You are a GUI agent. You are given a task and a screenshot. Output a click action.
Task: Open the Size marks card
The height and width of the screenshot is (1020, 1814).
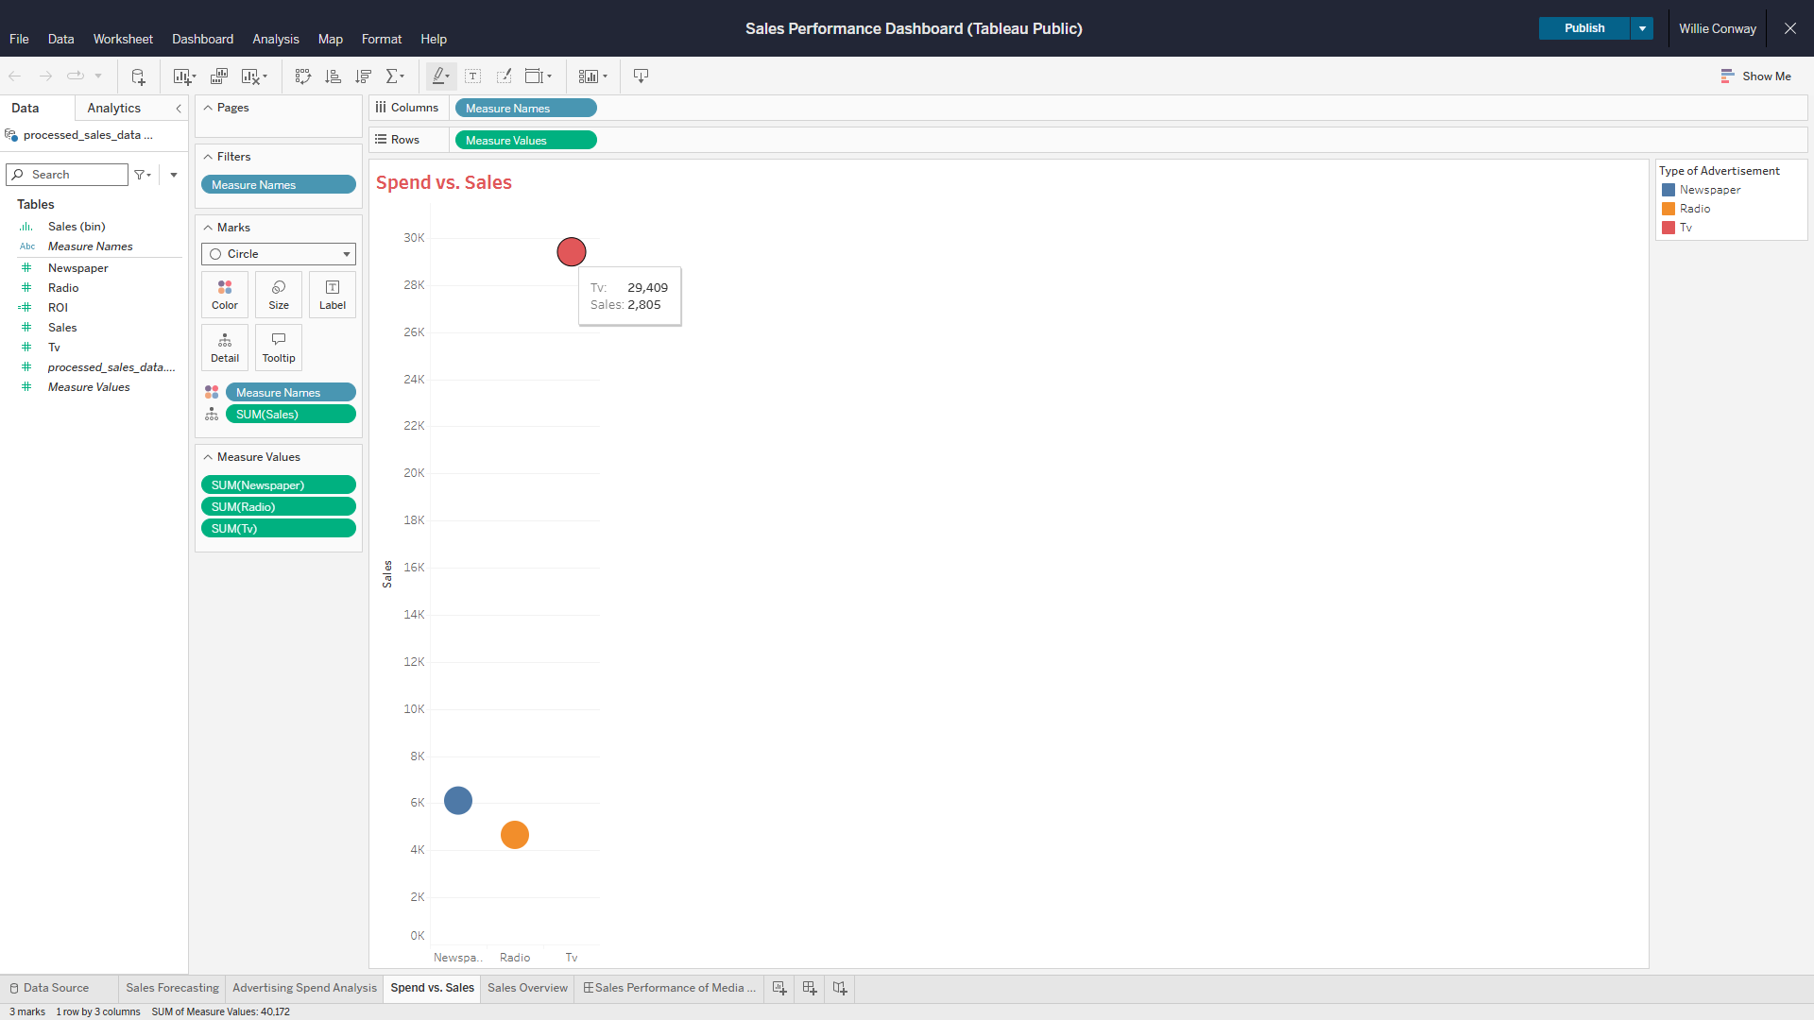click(279, 294)
